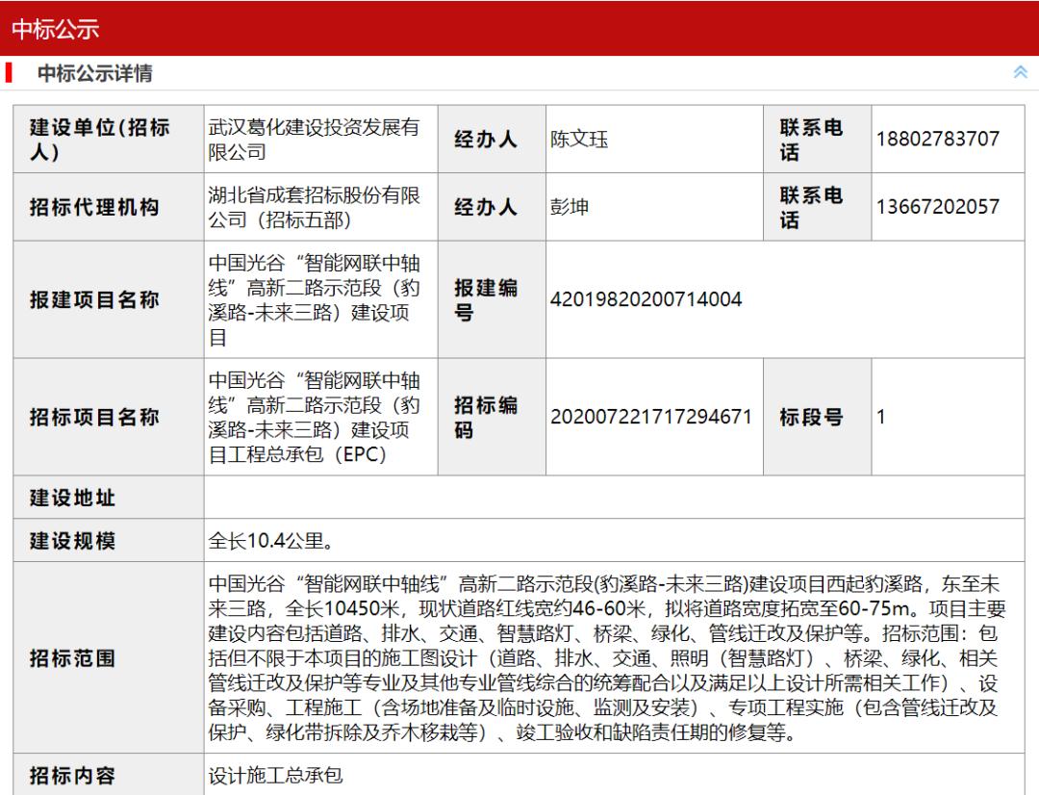This screenshot has height=795, width=1039.
Task: Select the 招标代理机构 label cell
Action: click(x=109, y=207)
